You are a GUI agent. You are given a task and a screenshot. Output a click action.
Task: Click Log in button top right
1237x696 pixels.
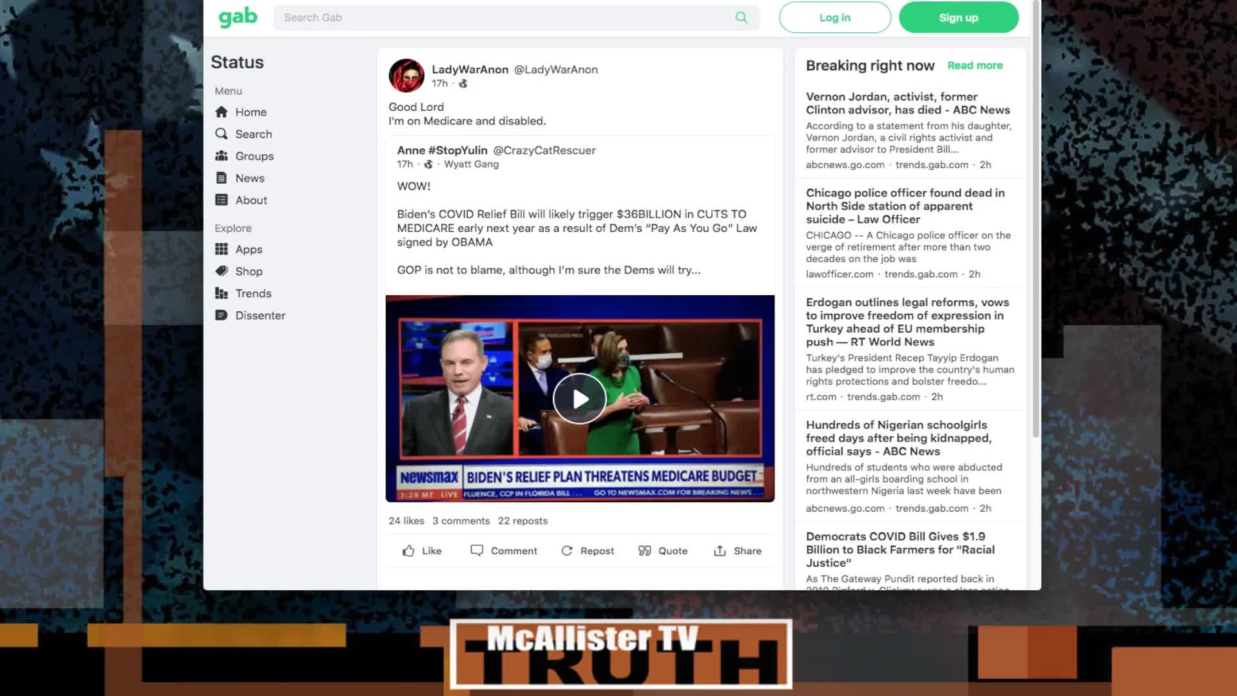click(835, 18)
